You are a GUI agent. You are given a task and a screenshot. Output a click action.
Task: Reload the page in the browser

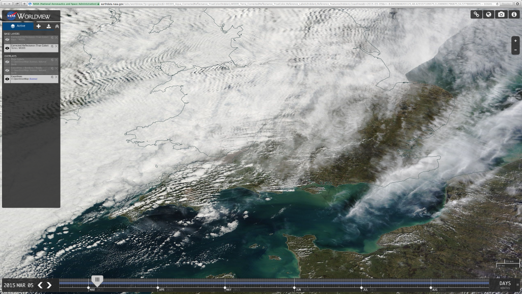click(x=497, y=4)
